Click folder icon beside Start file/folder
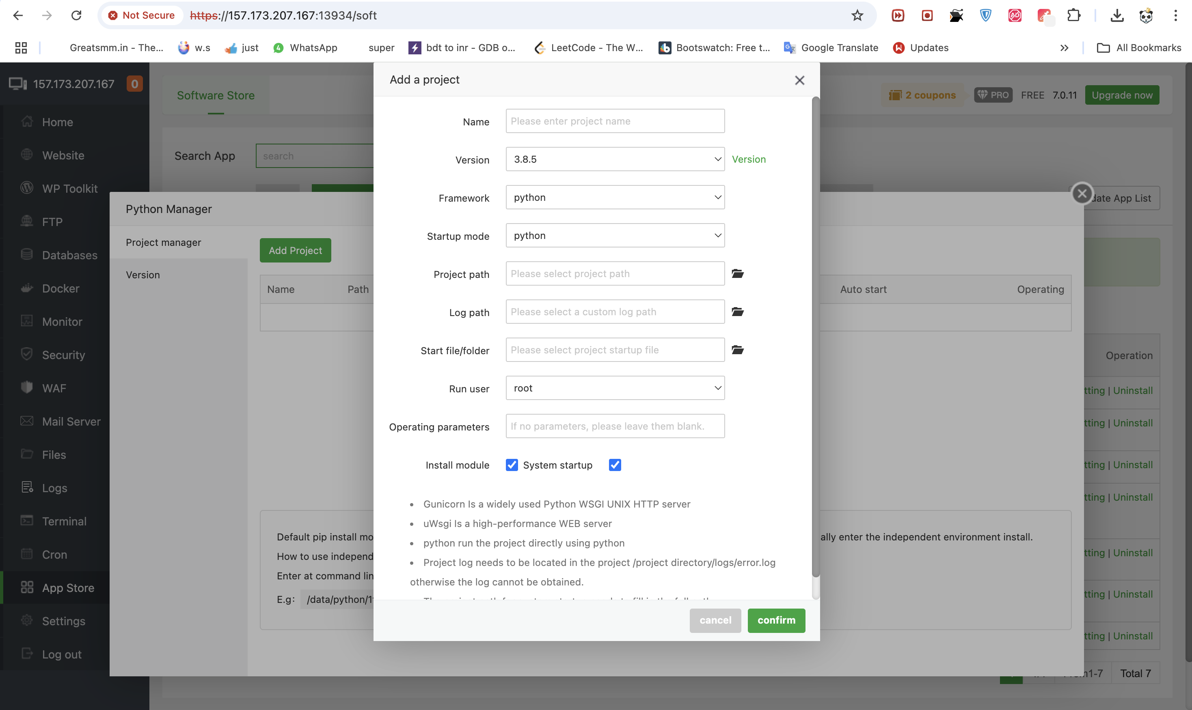The width and height of the screenshot is (1192, 710). coord(737,350)
